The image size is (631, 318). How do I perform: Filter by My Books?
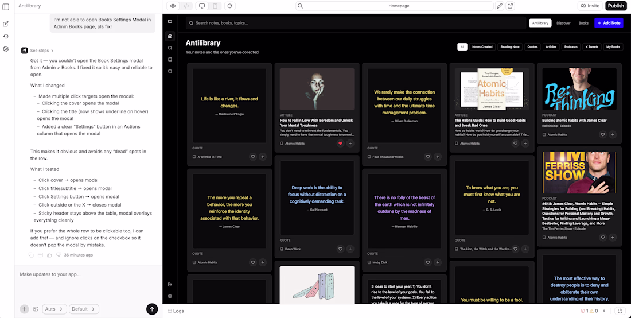click(x=613, y=46)
